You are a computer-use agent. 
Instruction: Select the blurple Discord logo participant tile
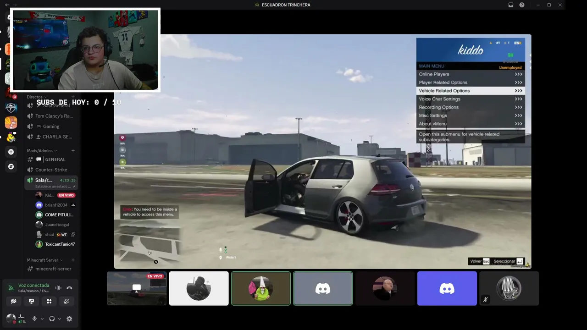pos(447,288)
